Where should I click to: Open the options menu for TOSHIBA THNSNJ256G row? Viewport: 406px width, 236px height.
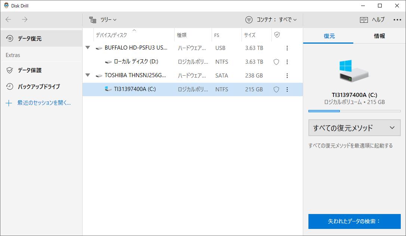point(287,76)
